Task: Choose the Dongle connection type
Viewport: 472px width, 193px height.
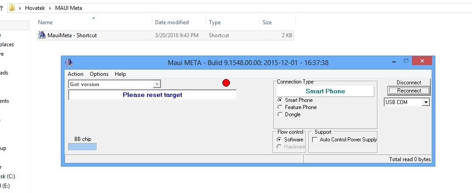Action: point(281,114)
